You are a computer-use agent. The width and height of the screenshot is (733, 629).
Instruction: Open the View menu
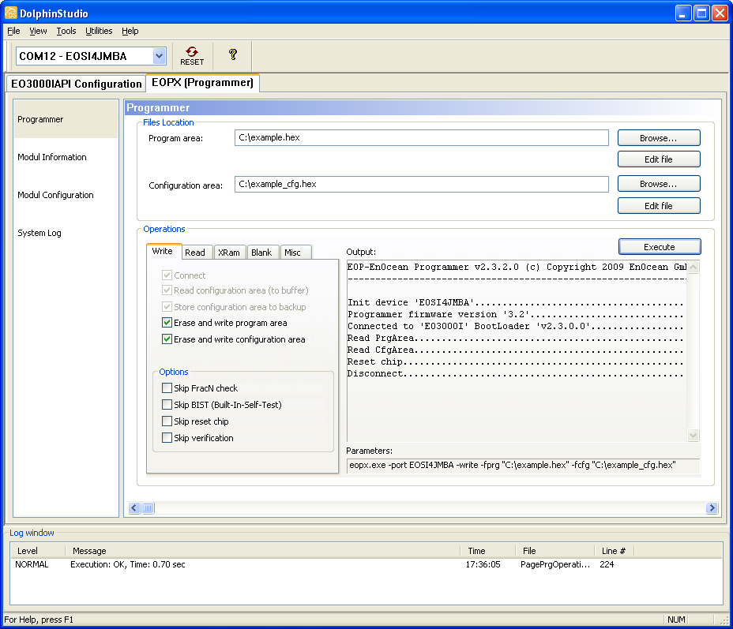[38, 31]
